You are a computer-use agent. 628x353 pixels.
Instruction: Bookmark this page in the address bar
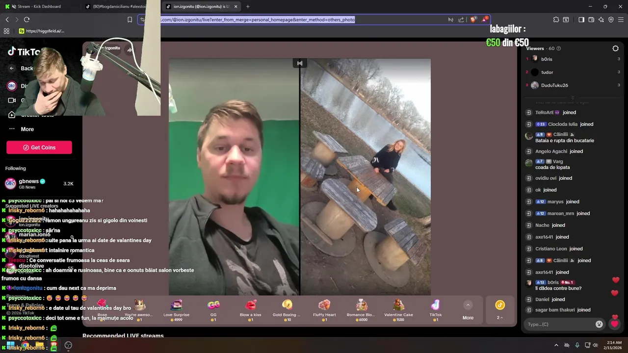pyautogui.click(x=130, y=20)
